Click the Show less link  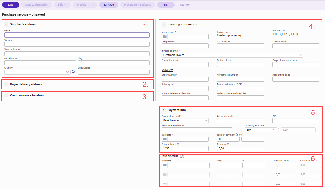click(x=167, y=70)
